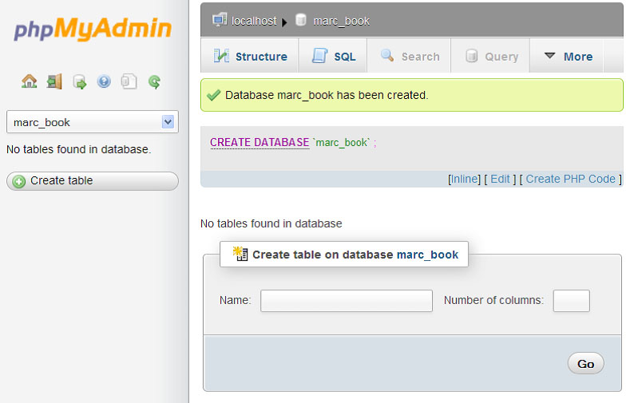626x403 pixels.
Task: Focus the table Name input field
Action: pyautogui.click(x=346, y=301)
